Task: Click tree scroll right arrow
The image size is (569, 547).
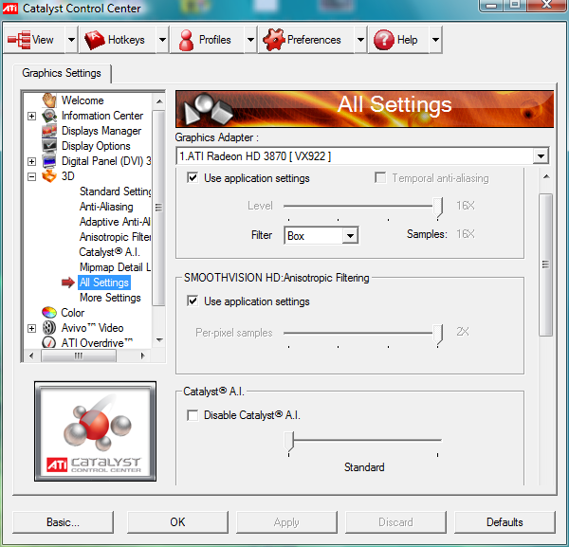Action: (142, 356)
